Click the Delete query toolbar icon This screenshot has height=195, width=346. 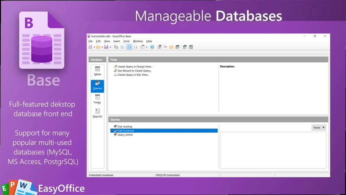pyautogui.click(x=185, y=47)
